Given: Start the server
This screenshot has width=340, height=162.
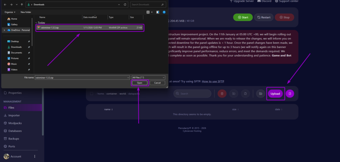Looking at the screenshot, I should tap(243, 17).
